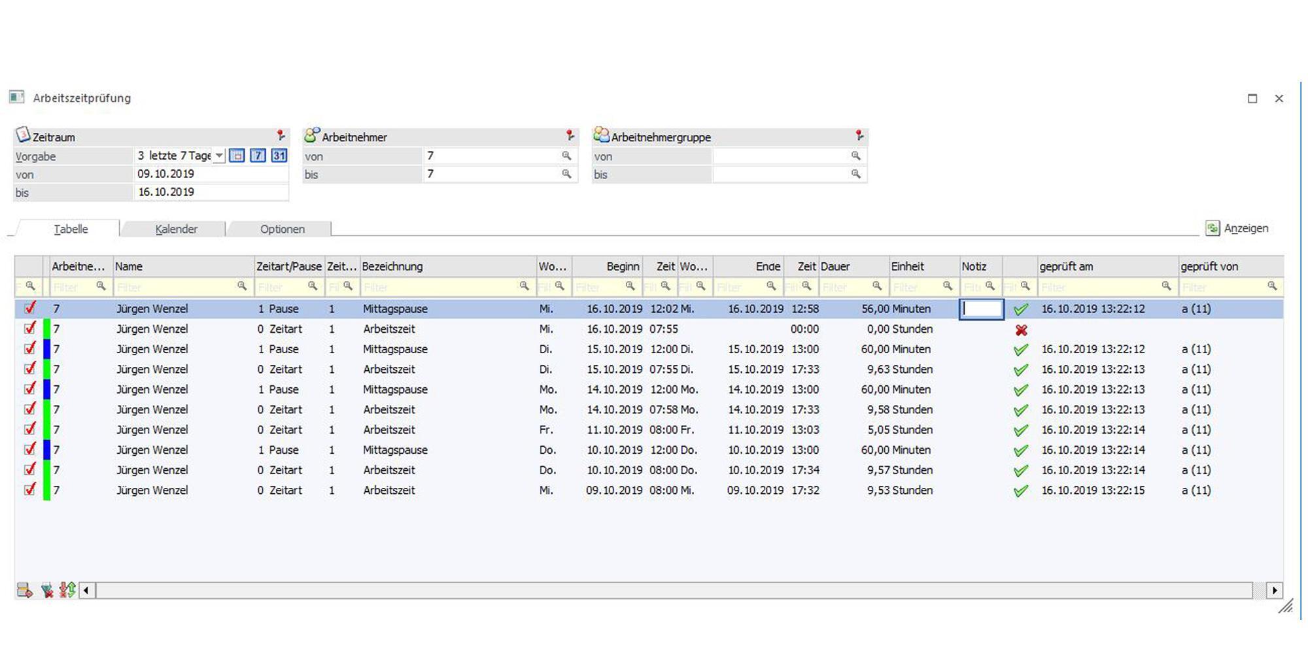Click green check of 16.10.2019 Mittagspause row
Screen dimensions: 1308x654
1020,309
